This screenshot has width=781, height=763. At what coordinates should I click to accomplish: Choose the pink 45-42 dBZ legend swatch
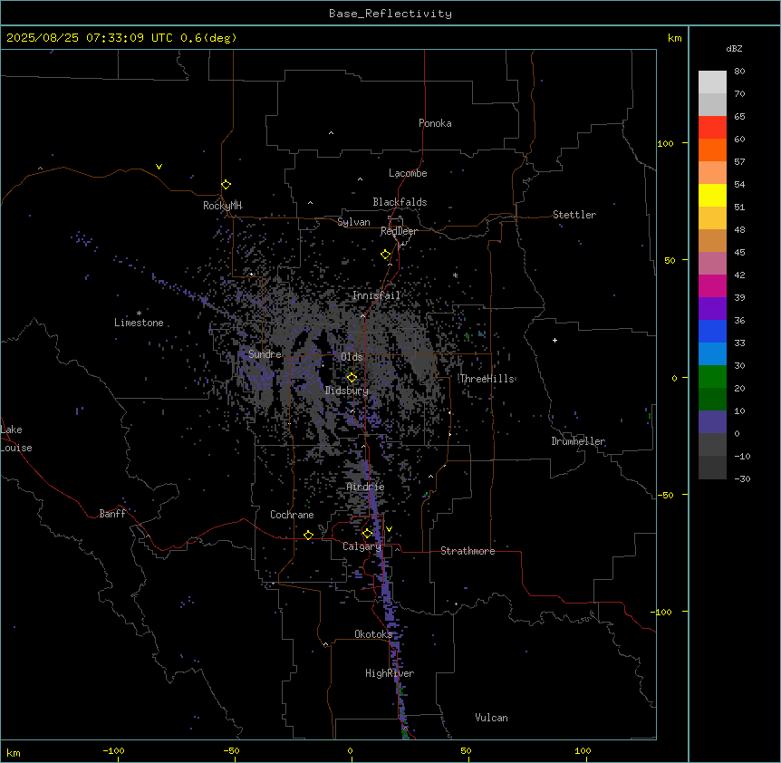coord(712,264)
